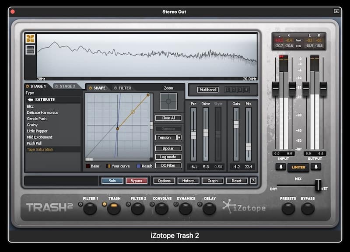Screen dimensions: 350x252
Task: Open the Filter 1 module knob
Action: click(x=90, y=209)
